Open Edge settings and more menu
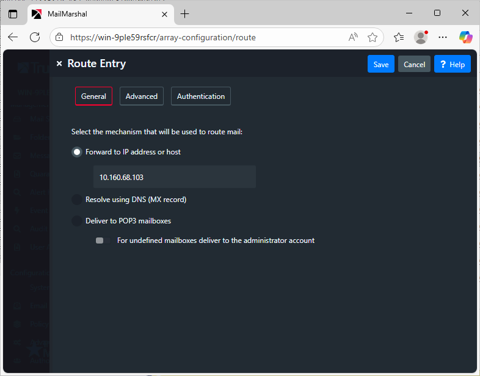This screenshot has width=480, height=376. click(x=443, y=37)
